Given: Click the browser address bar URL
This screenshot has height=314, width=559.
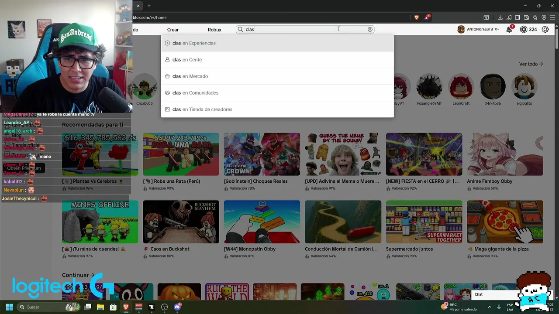Looking at the screenshot, I should tap(150, 17).
